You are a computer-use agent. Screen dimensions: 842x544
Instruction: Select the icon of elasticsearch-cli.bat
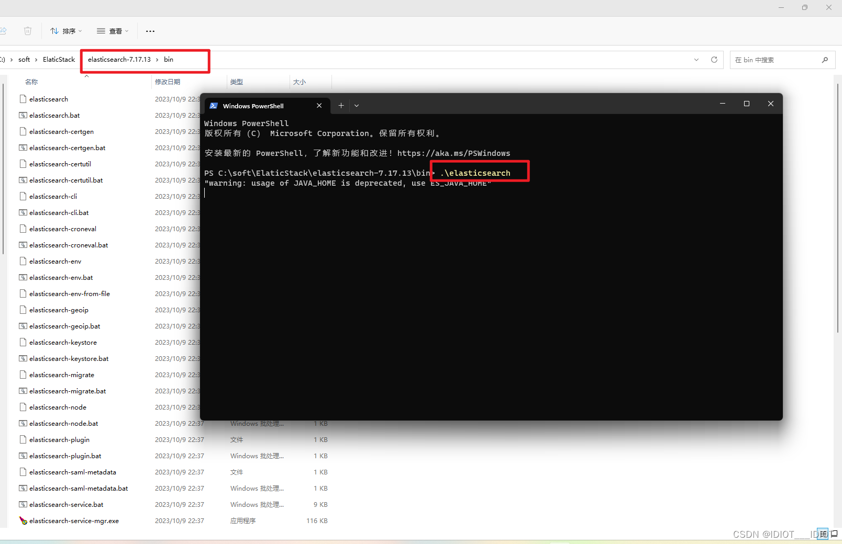[x=23, y=212]
